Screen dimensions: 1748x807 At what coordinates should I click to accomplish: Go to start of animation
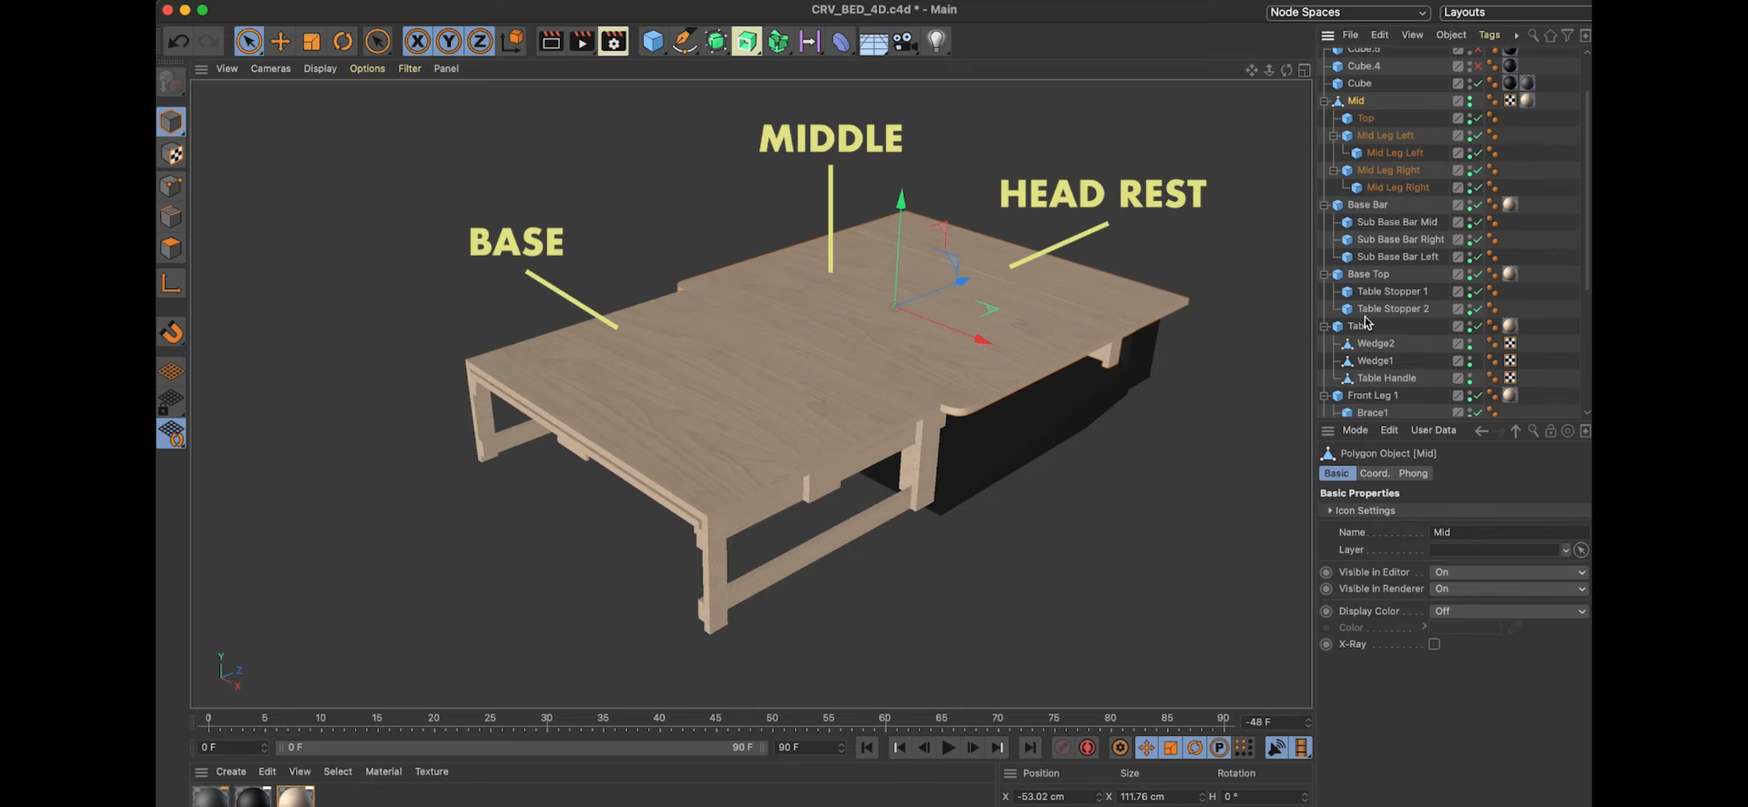[867, 748]
